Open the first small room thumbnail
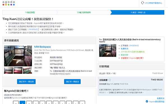 pyautogui.click(x=8, y=70)
